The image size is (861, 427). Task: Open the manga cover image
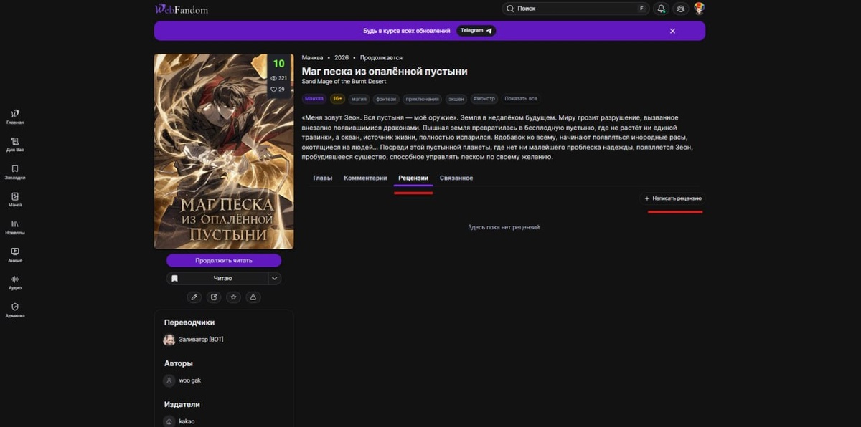click(x=224, y=151)
